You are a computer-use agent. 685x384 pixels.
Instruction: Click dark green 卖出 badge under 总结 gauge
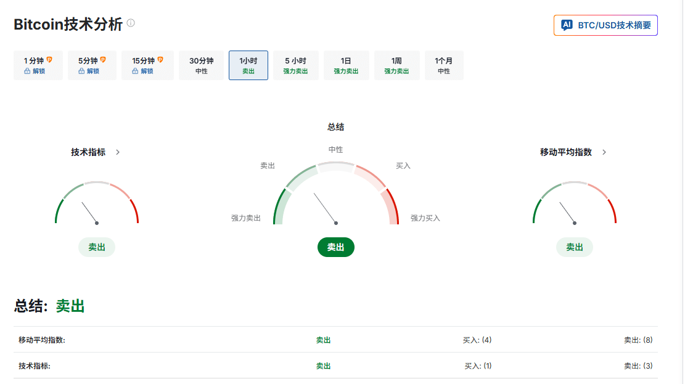tap(336, 247)
